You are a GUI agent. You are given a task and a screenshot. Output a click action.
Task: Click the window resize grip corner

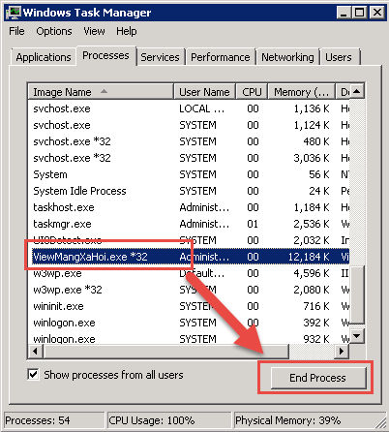pyautogui.click(x=381, y=423)
